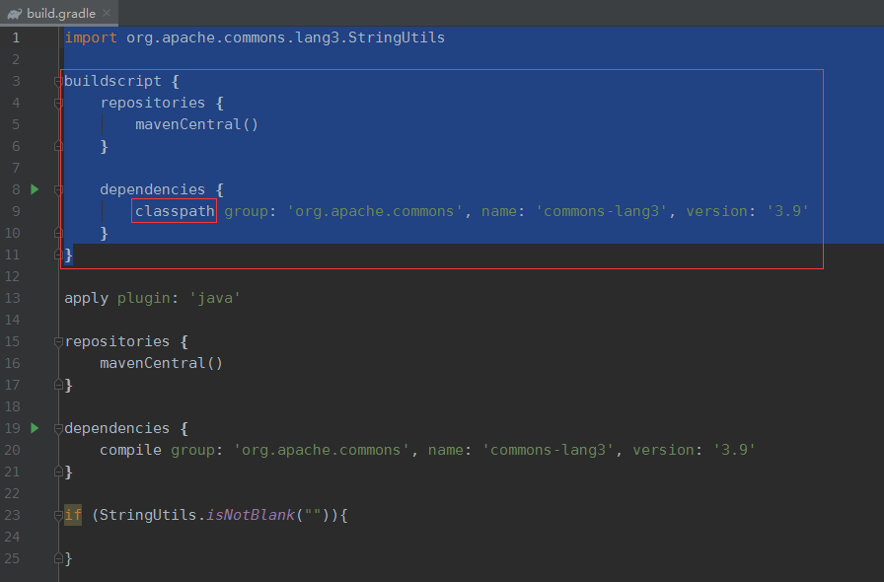Click the fold end marker on line 25
This screenshot has width=884, height=582.
(59, 558)
